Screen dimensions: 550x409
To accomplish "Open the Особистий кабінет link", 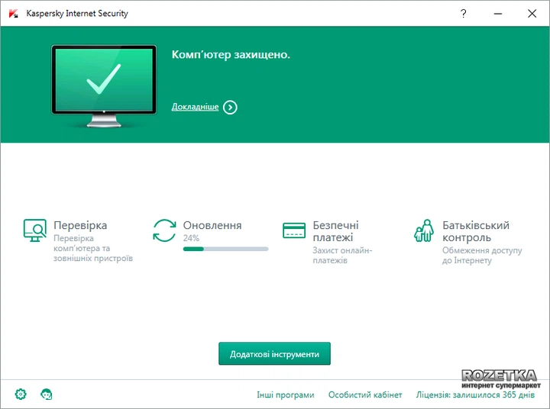I will pos(365,395).
